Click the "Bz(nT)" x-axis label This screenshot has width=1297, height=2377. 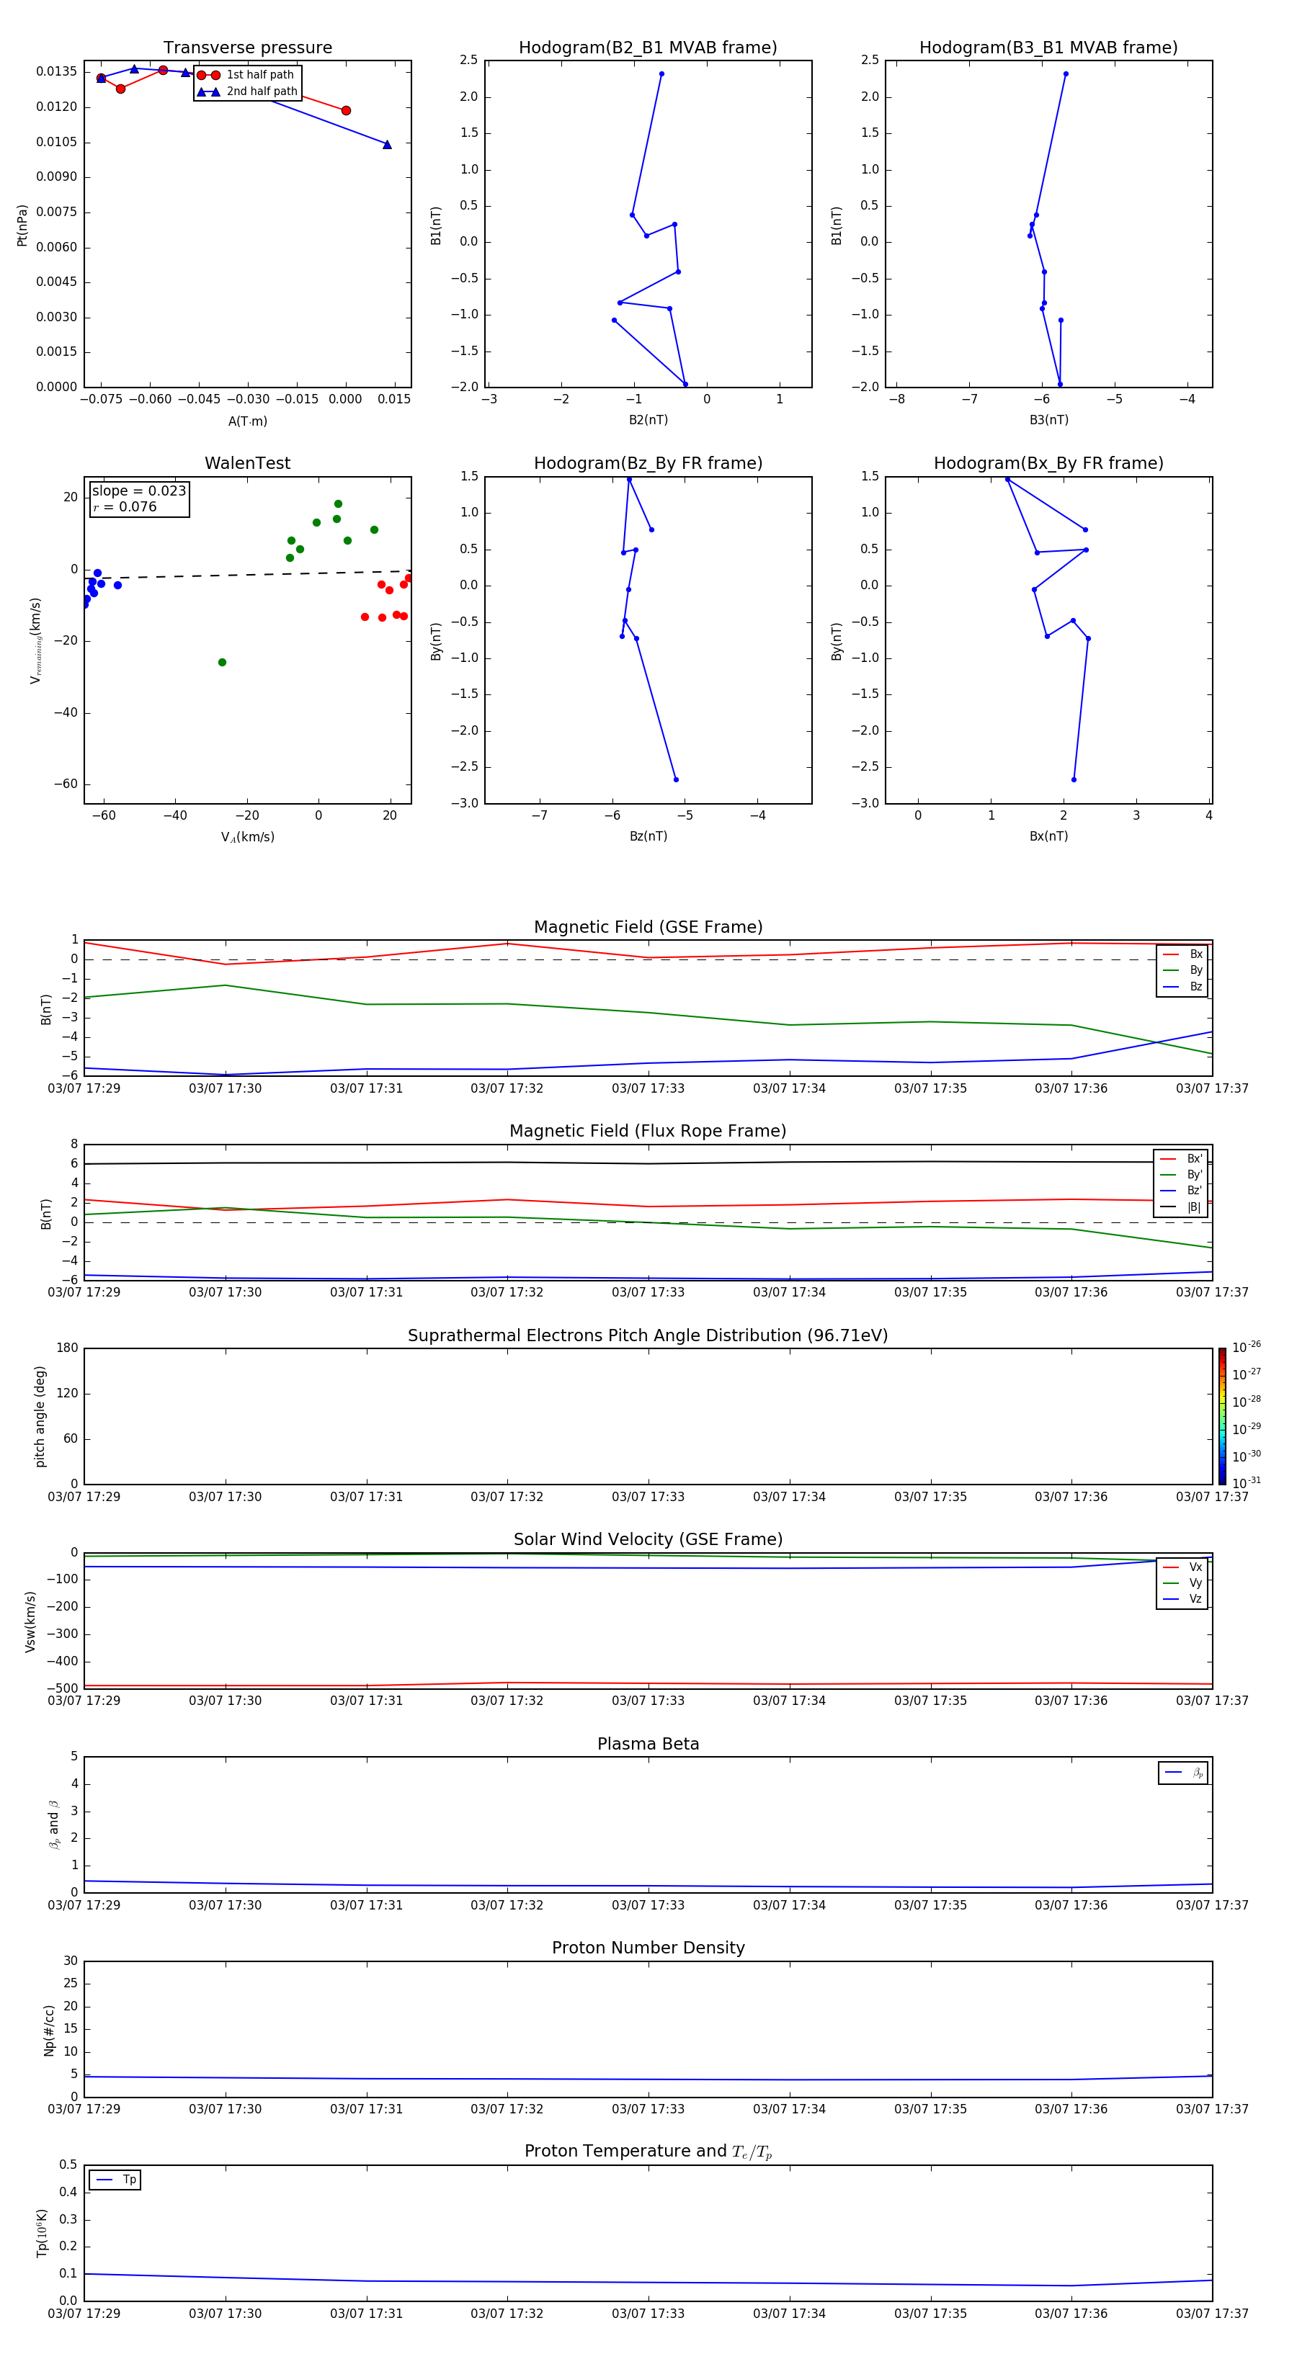coord(648,836)
